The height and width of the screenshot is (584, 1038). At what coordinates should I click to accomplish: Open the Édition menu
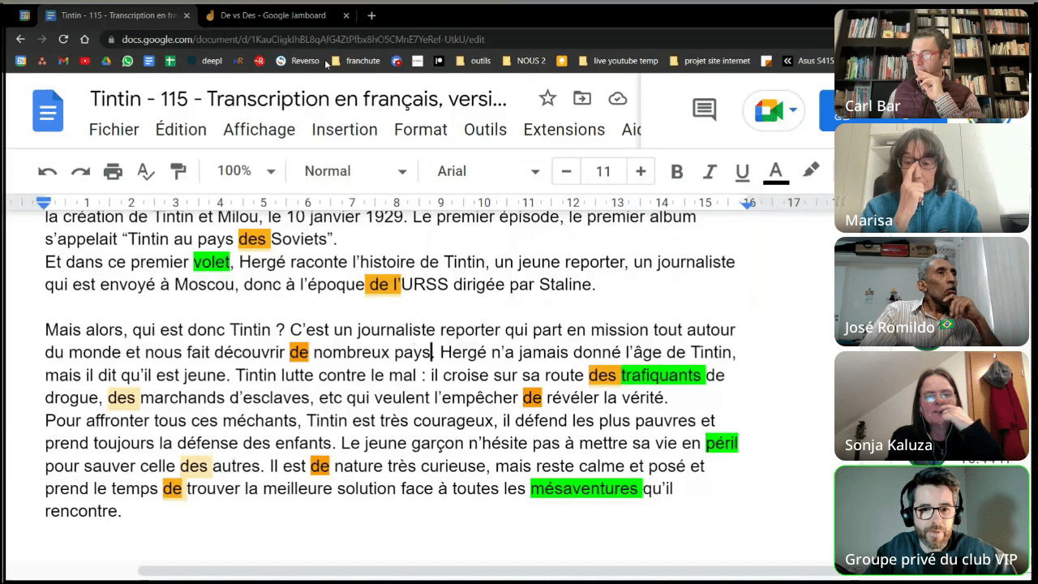[x=181, y=130]
